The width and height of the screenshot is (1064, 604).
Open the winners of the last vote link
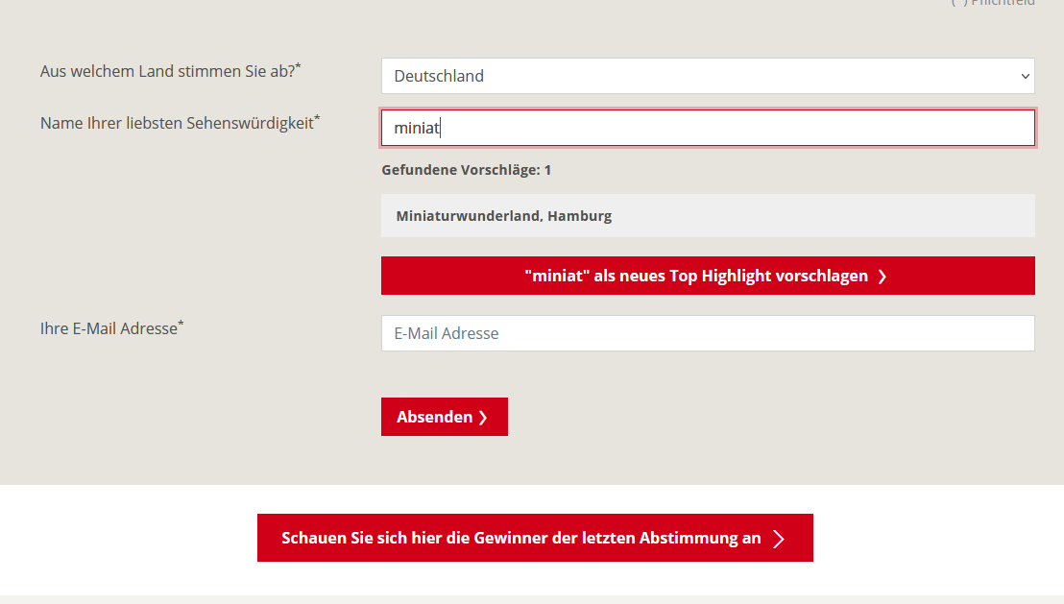(x=534, y=538)
